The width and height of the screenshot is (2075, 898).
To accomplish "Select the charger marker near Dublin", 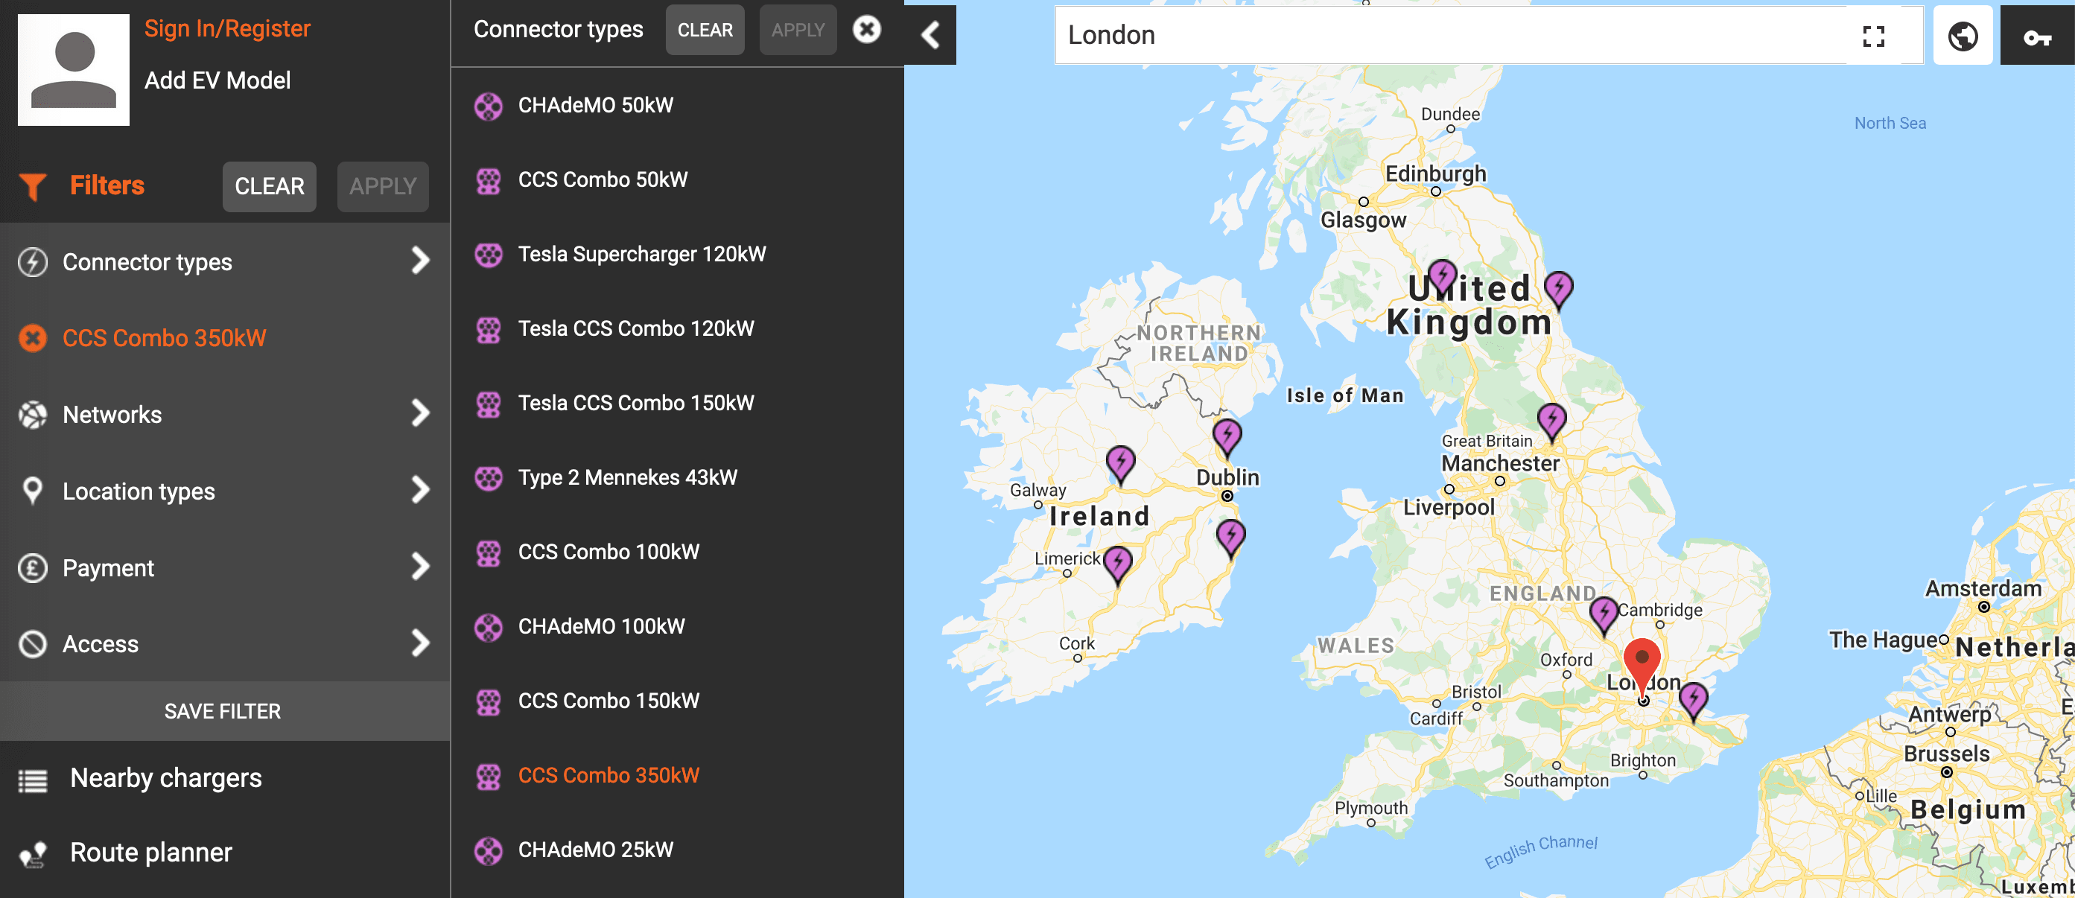I will coord(1227,436).
